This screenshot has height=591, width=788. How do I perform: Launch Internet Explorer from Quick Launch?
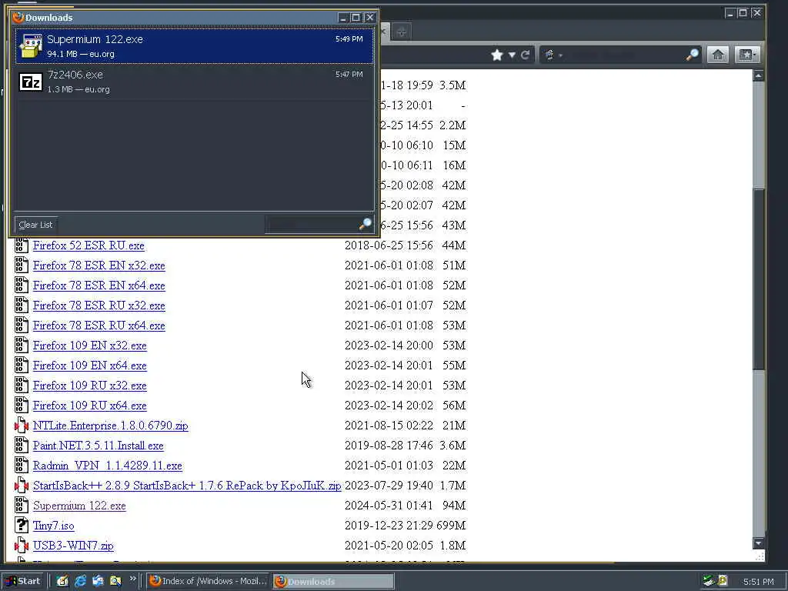pyautogui.click(x=80, y=581)
